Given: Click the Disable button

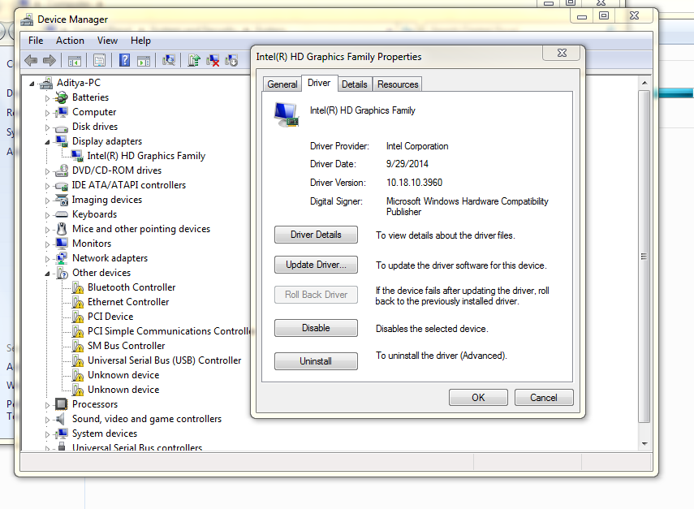Looking at the screenshot, I should click(x=316, y=328).
